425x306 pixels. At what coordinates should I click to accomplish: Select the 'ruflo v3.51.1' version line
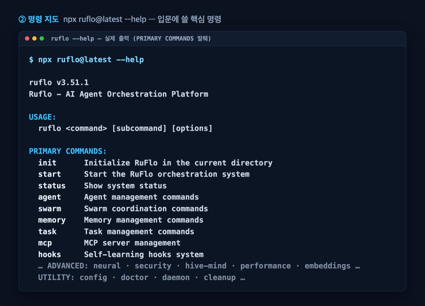pos(59,82)
